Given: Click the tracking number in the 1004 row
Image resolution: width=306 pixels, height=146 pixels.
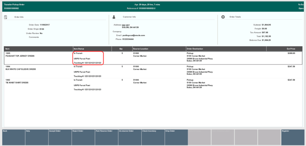Looking at the screenshot, I should (x=88, y=76).
